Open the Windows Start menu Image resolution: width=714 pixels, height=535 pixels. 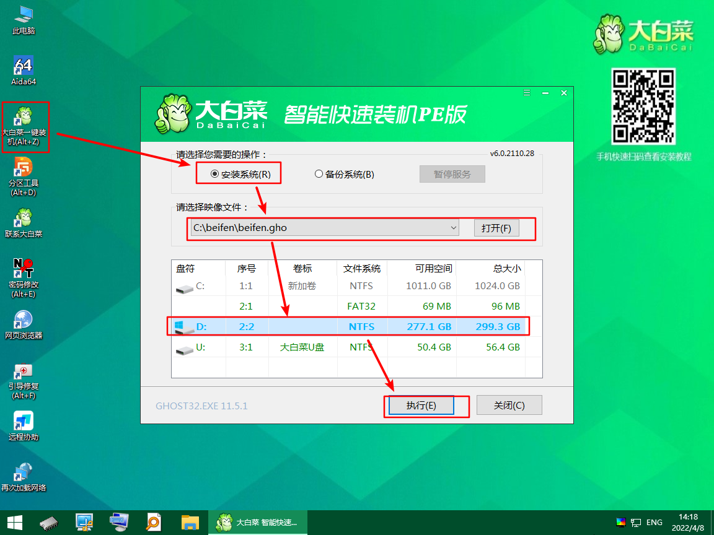tap(14, 522)
